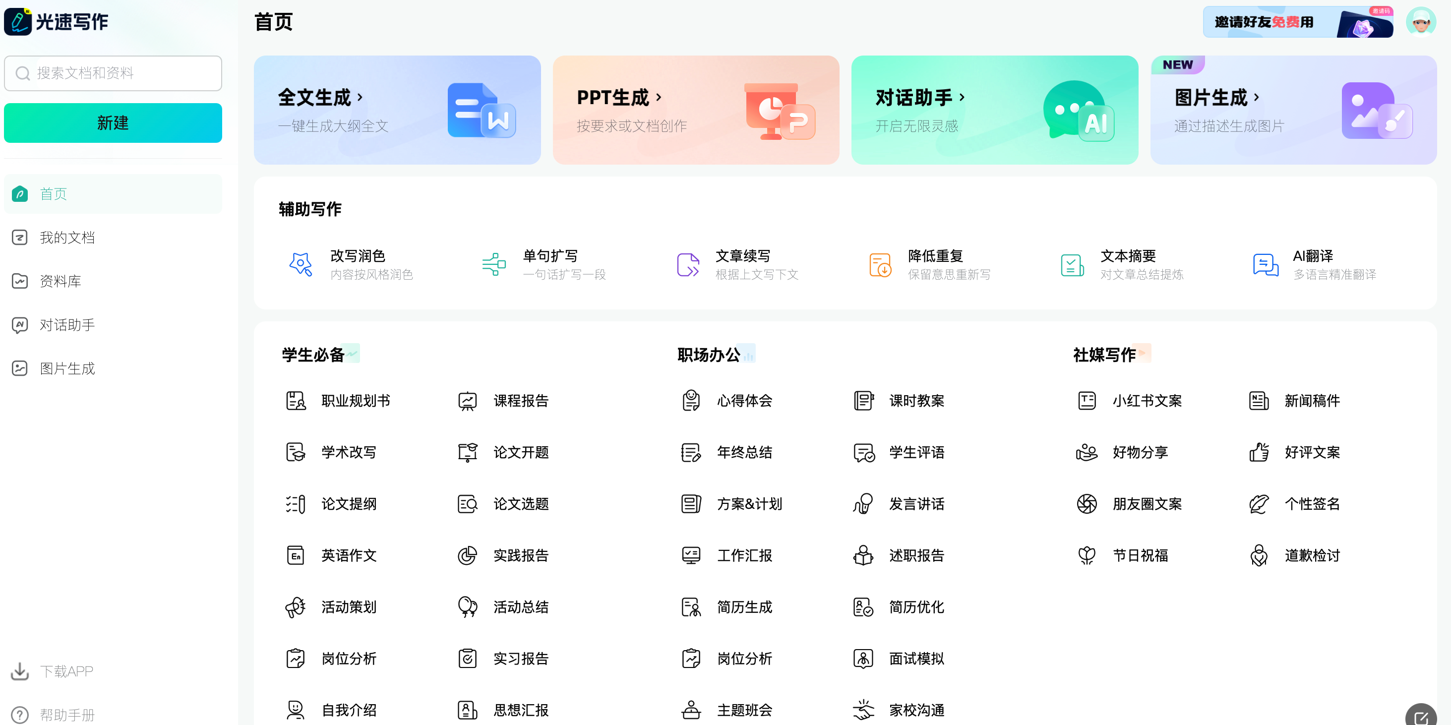Select the 文章续写 article continuation tool
The width and height of the screenshot is (1451, 725).
(x=742, y=264)
